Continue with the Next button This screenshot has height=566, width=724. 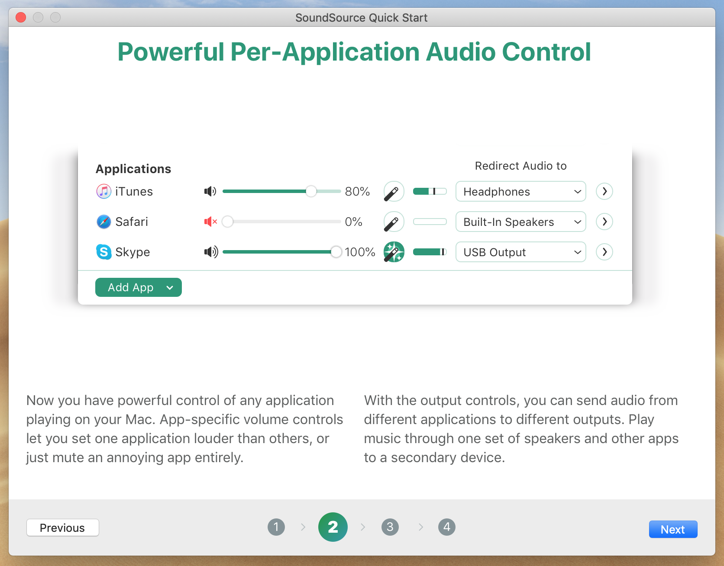673,529
